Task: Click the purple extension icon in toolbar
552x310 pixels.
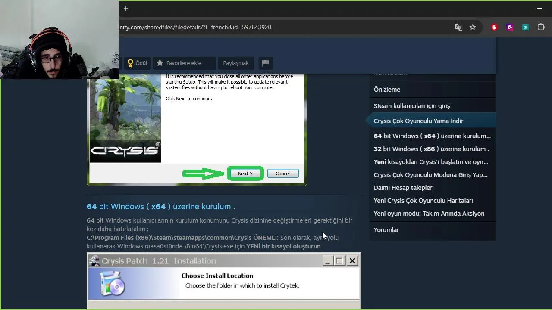Action: [510, 27]
